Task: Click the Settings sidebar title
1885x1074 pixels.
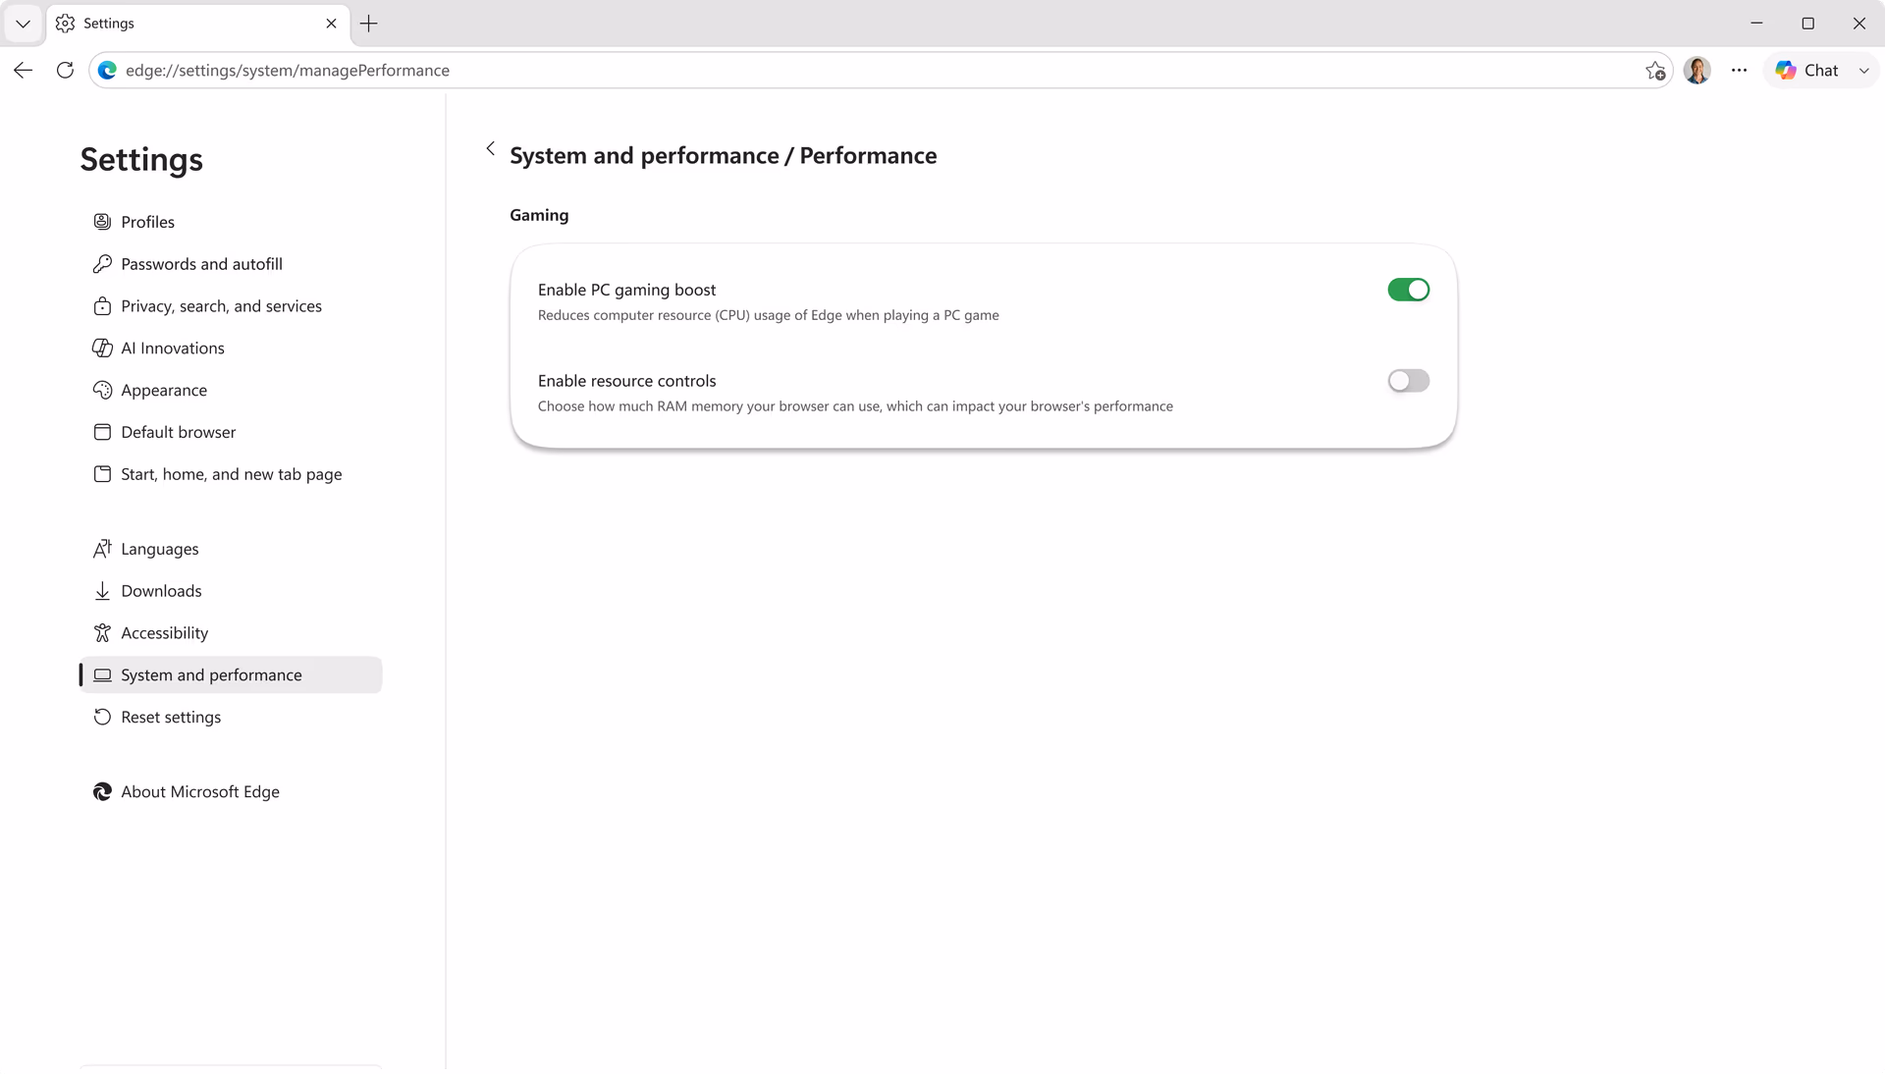Action: click(x=141, y=159)
